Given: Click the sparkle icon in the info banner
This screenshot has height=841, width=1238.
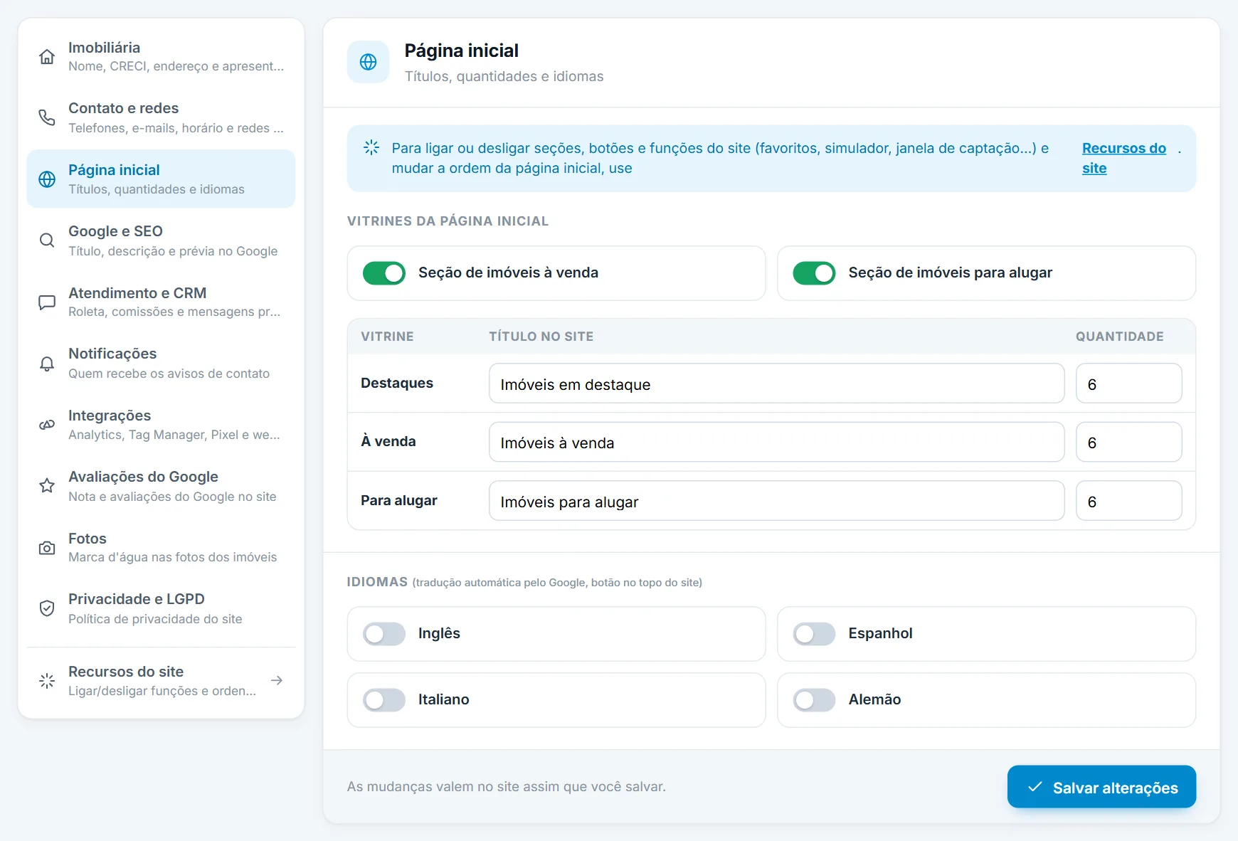Looking at the screenshot, I should point(371,147).
